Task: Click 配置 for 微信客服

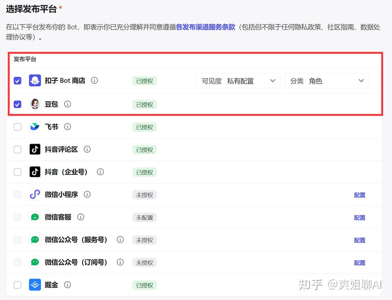Action: pyautogui.click(x=360, y=218)
